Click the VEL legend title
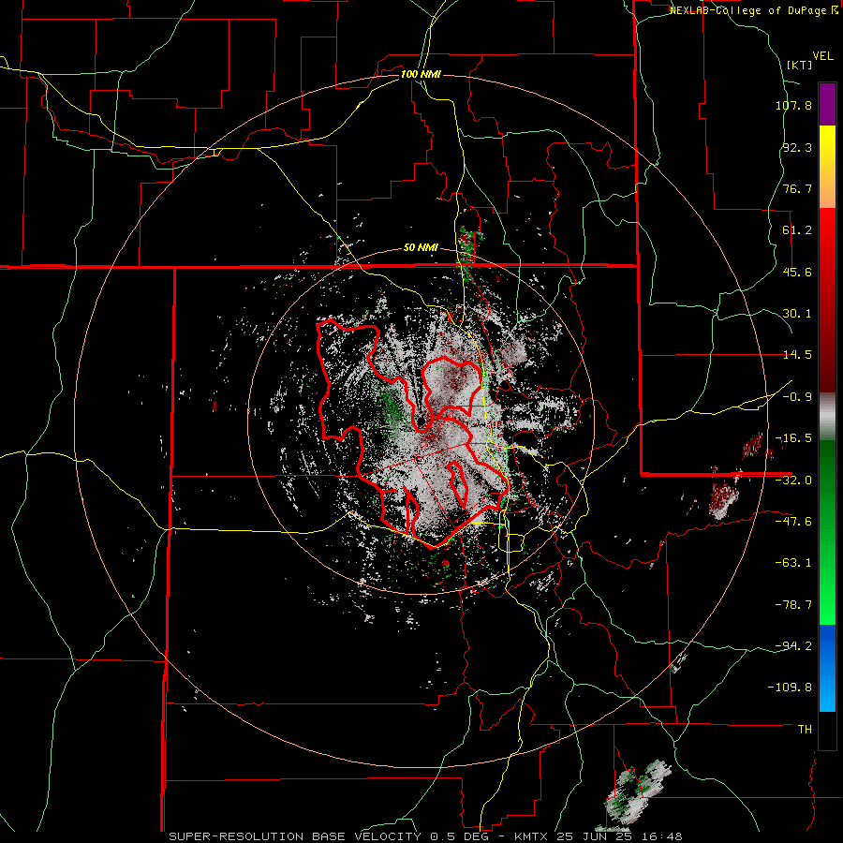Viewport: 843px width, 843px height. click(x=822, y=56)
